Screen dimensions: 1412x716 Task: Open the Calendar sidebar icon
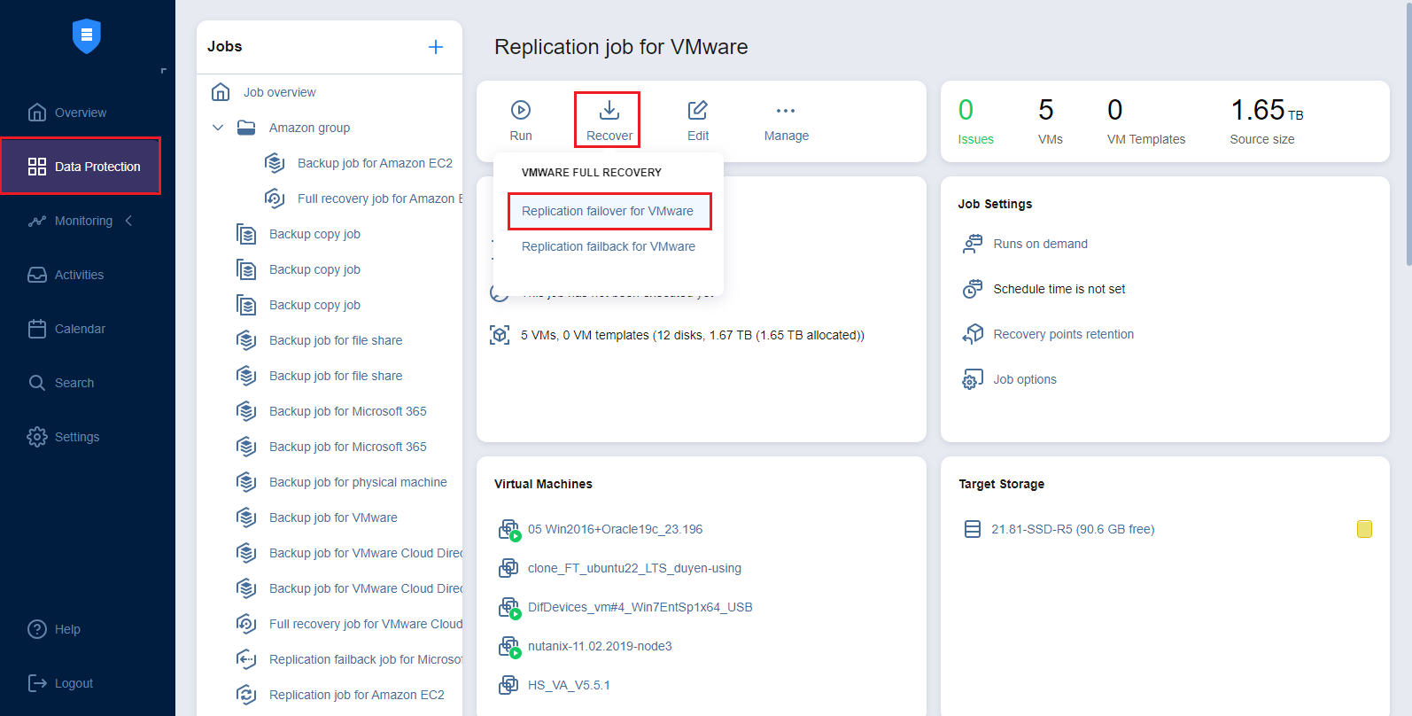point(37,329)
